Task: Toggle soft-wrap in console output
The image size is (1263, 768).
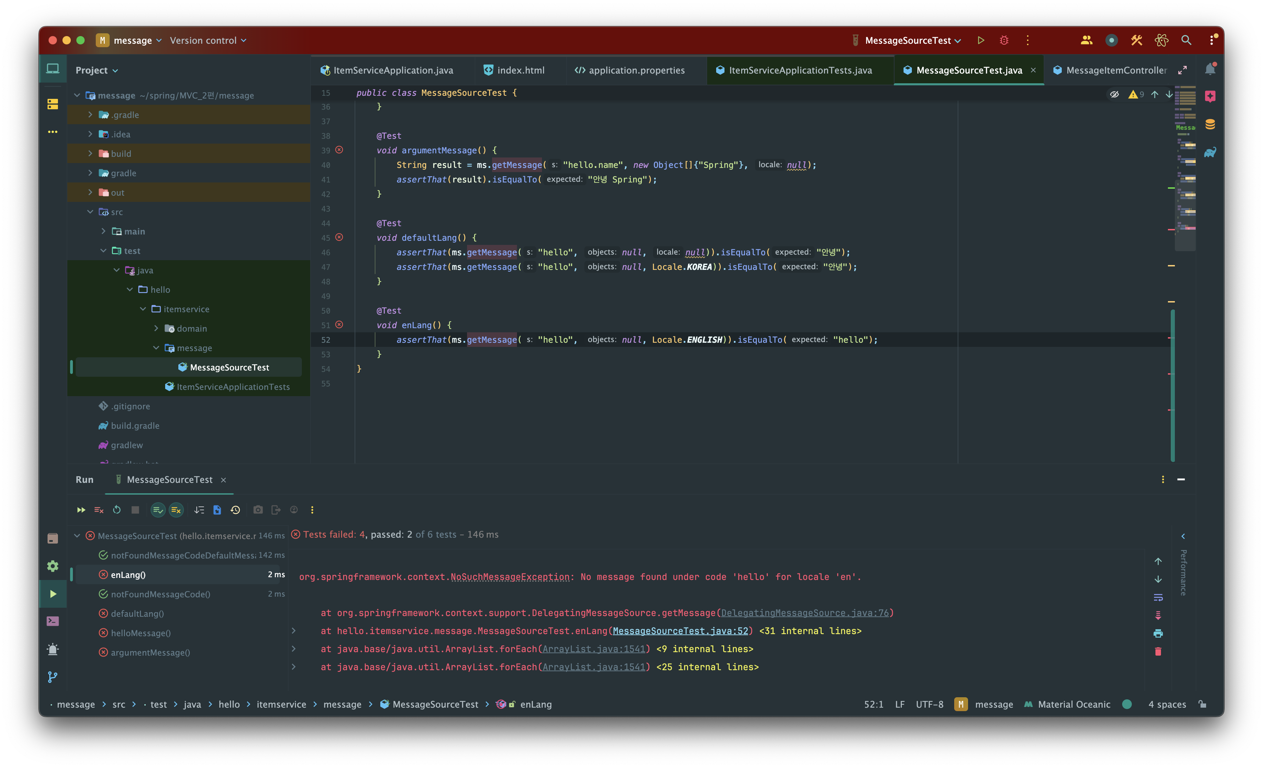Action: click(x=1158, y=597)
